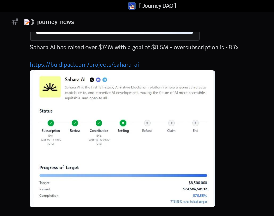This screenshot has width=274, height=216.
Task: Select the Claim step circle
Action: click(171, 123)
